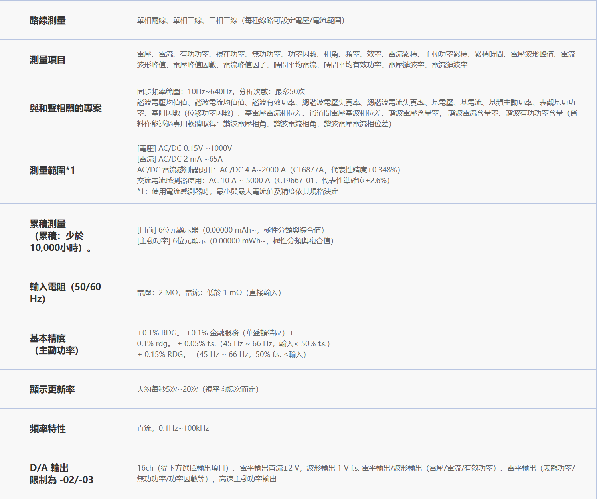Viewport: 597px width, 499px height.
Task: Click the 單相兩線、單相三線 wiring description
Action: pyautogui.click(x=241, y=20)
